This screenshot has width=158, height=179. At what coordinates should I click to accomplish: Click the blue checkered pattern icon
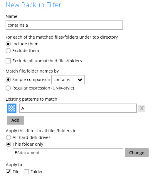12,108
